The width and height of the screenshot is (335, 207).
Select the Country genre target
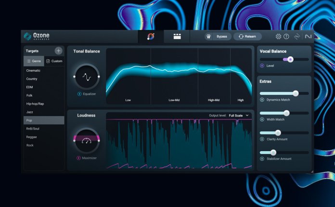click(44, 79)
